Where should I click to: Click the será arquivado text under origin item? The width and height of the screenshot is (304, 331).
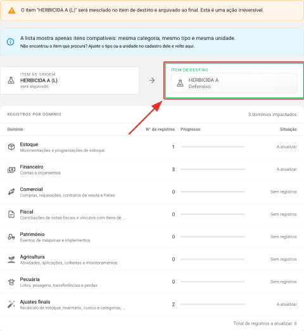[x=34, y=86]
